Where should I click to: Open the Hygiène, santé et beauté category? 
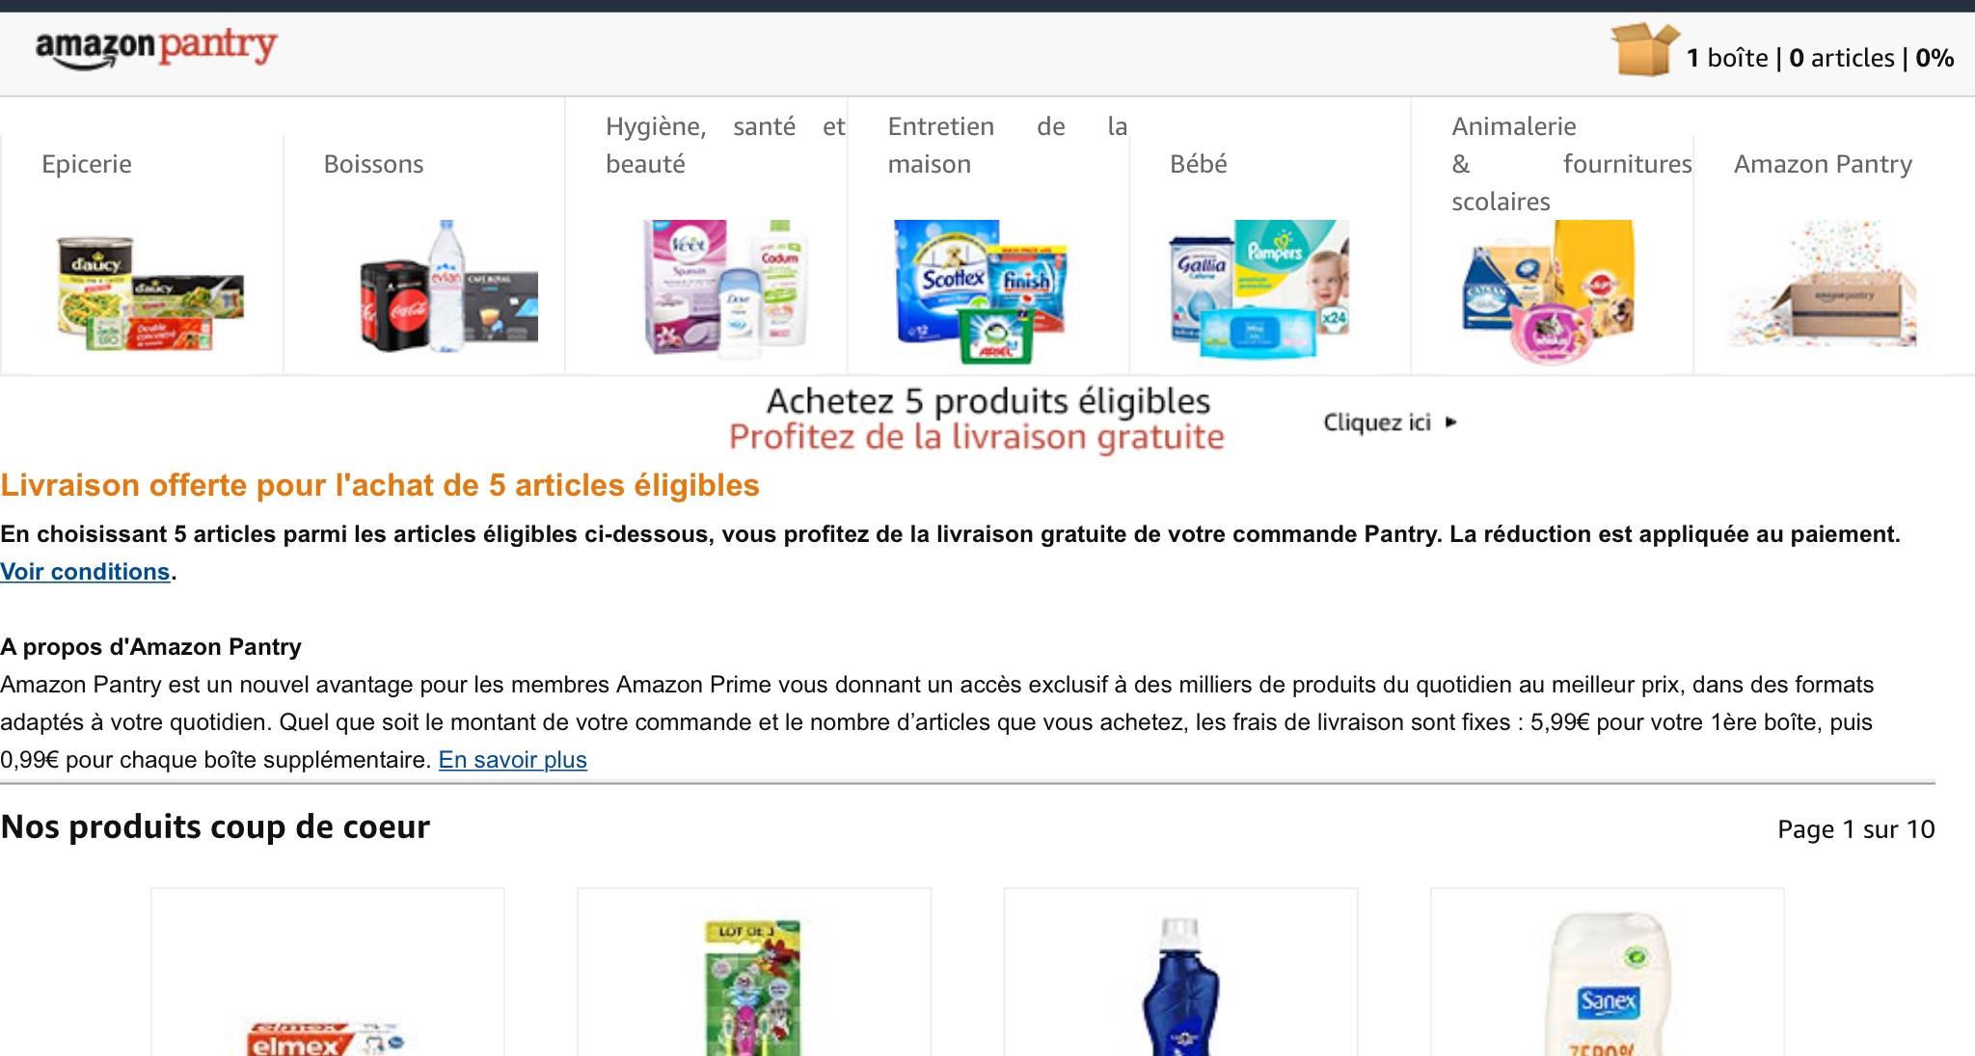click(725, 145)
